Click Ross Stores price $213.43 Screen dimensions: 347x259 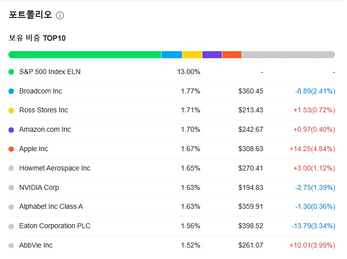251,110
